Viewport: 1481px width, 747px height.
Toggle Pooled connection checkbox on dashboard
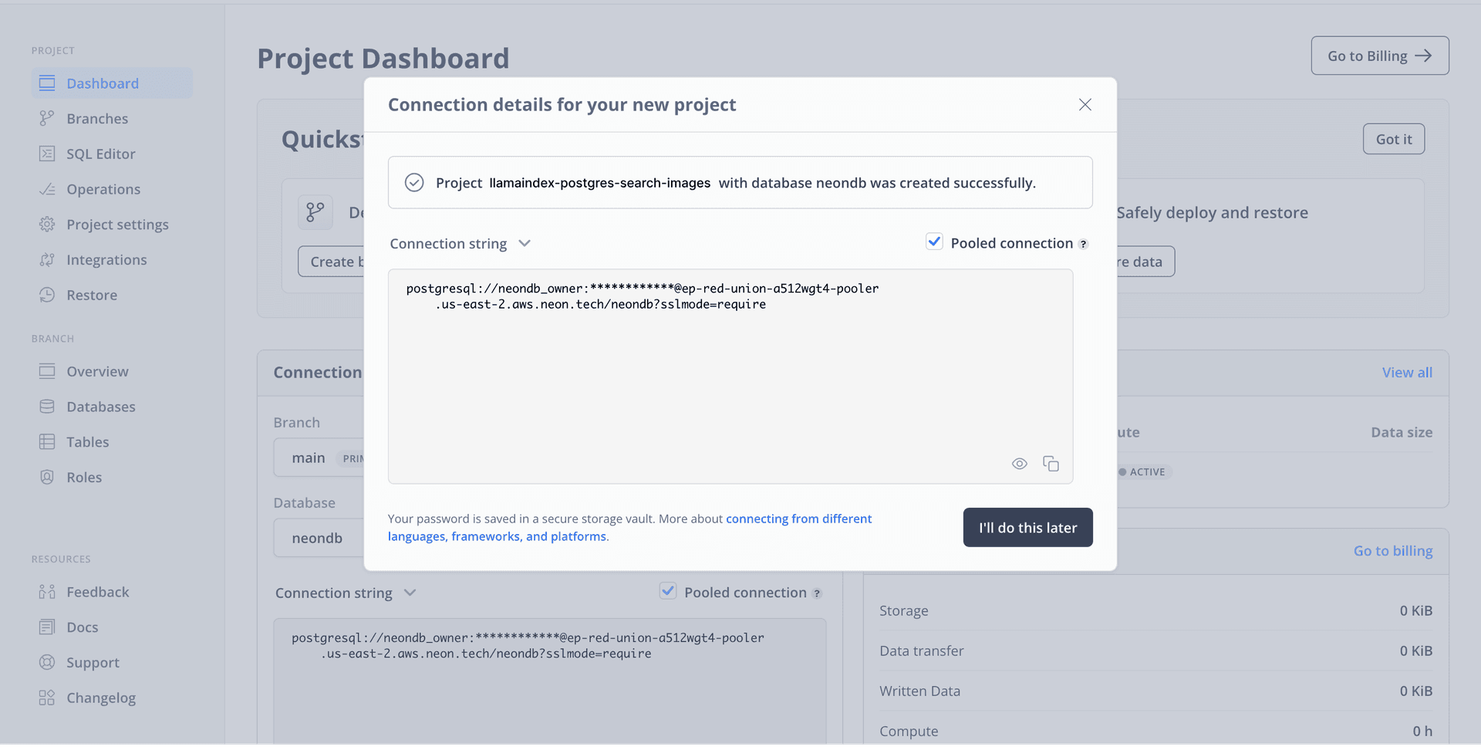click(x=668, y=592)
